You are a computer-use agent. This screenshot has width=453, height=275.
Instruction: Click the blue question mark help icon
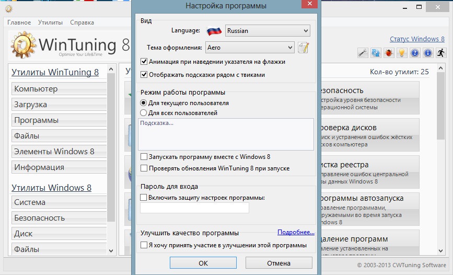click(x=415, y=53)
